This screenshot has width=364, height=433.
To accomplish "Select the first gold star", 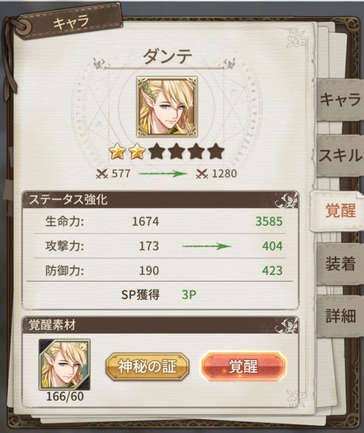I will (x=117, y=152).
